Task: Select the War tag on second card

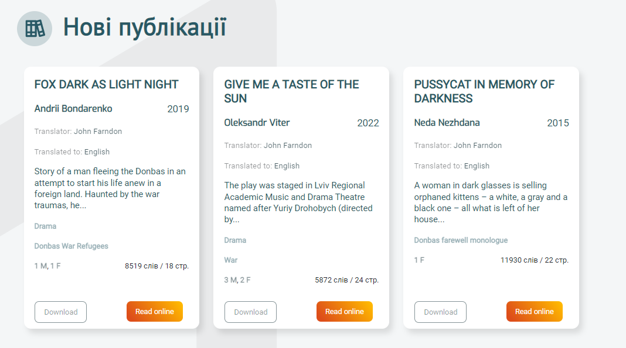Action: (x=231, y=260)
